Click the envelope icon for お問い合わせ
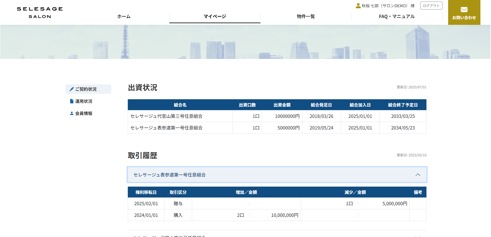The image size is (491, 237). (x=464, y=10)
